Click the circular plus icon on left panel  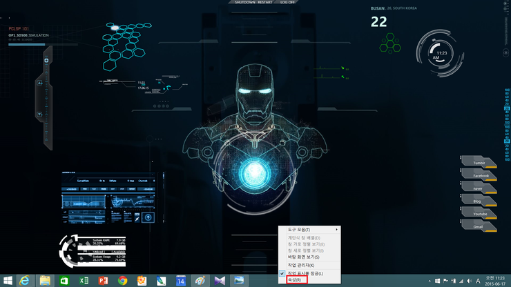[x=46, y=60]
